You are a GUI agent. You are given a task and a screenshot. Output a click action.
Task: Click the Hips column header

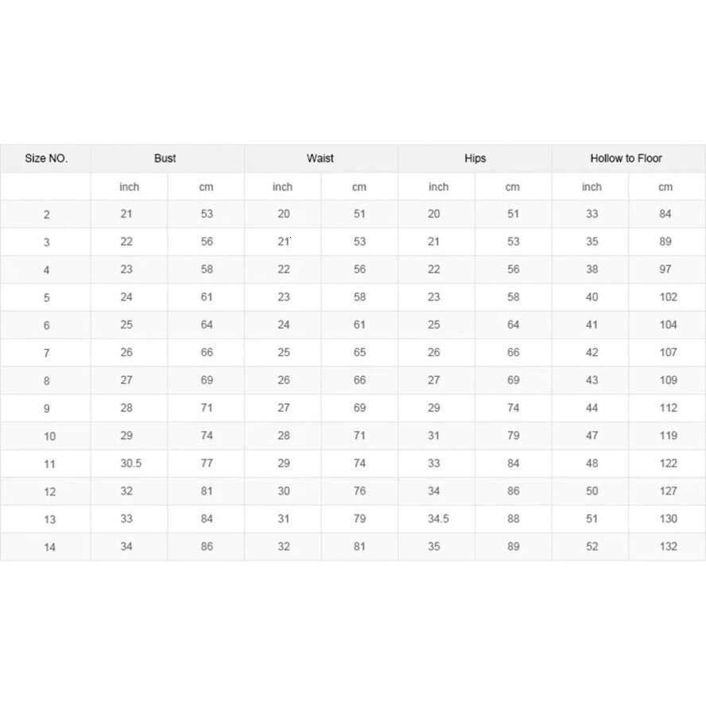coord(475,158)
